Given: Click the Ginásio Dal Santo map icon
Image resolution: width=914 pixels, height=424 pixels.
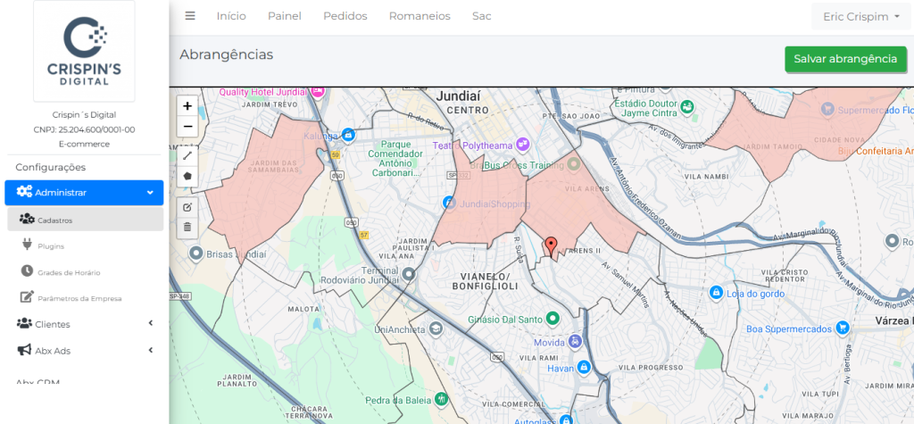Looking at the screenshot, I should pos(553,318).
